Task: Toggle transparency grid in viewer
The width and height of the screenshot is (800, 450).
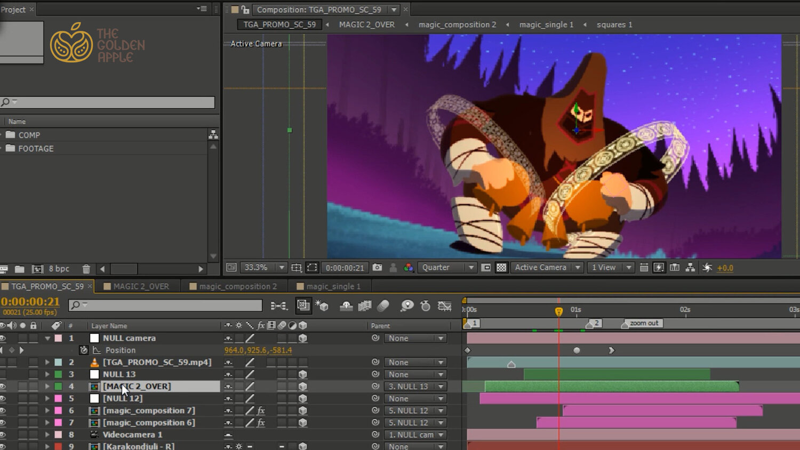Action: click(501, 268)
